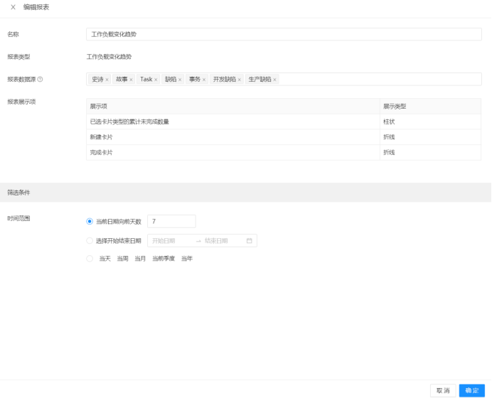The height and width of the screenshot is (398, 492).
Task: Open the 报表数据源 multi-select dropdown
Action: tap(377, 80)
